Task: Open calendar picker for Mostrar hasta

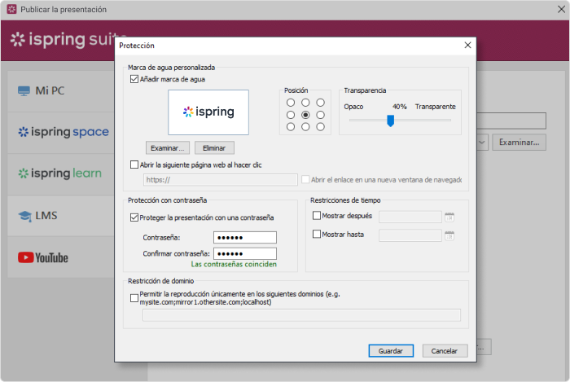Action: tap(449, 235)
